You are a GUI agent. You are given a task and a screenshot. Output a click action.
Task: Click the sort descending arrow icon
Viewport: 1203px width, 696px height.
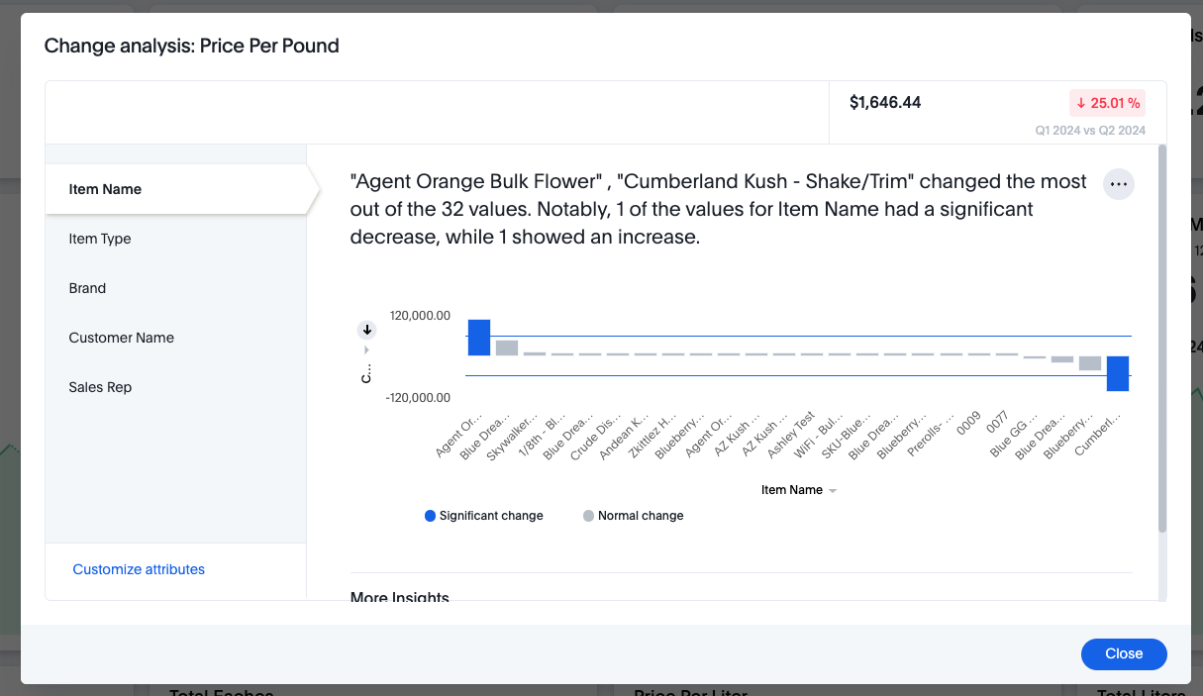[x=366, y=330]
